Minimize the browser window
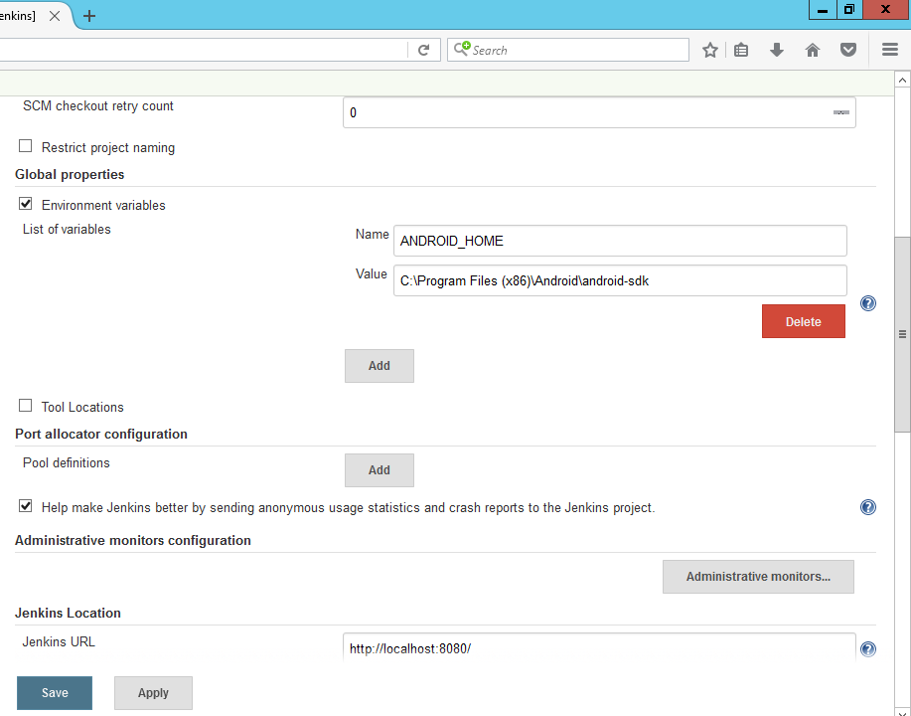Viewport: 911px width, 716px height. click(823, 10)
